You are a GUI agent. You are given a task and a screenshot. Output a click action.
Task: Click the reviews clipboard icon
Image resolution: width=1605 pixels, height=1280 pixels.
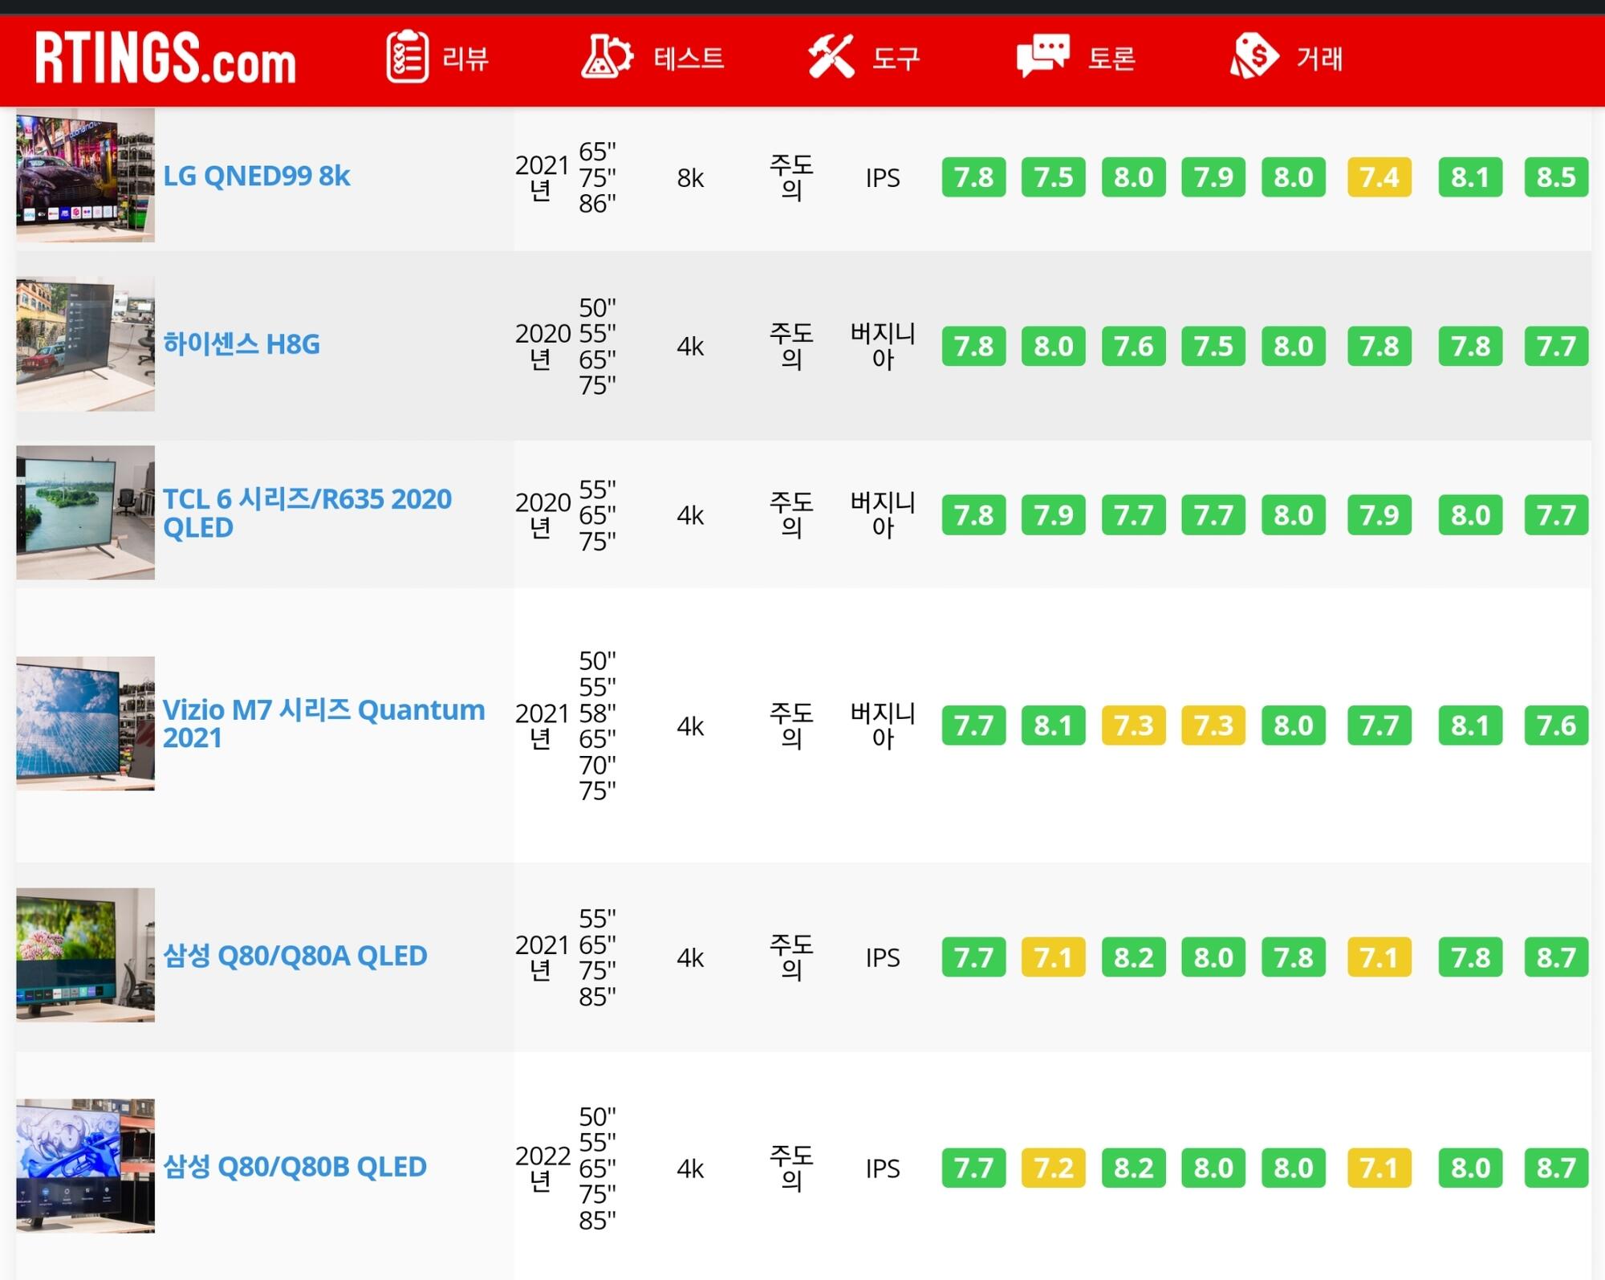coord(407,57)
